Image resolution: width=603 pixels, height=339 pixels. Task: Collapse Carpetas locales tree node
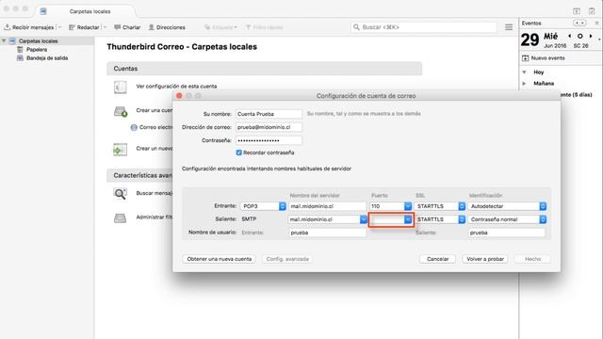pos(4,40)
